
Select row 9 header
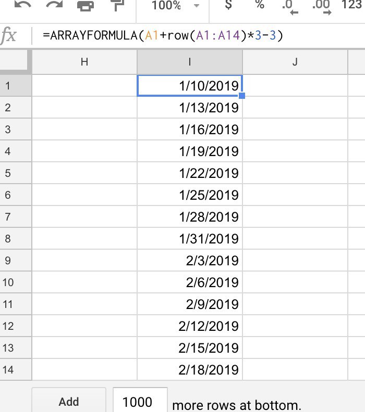tap(16, 261)
